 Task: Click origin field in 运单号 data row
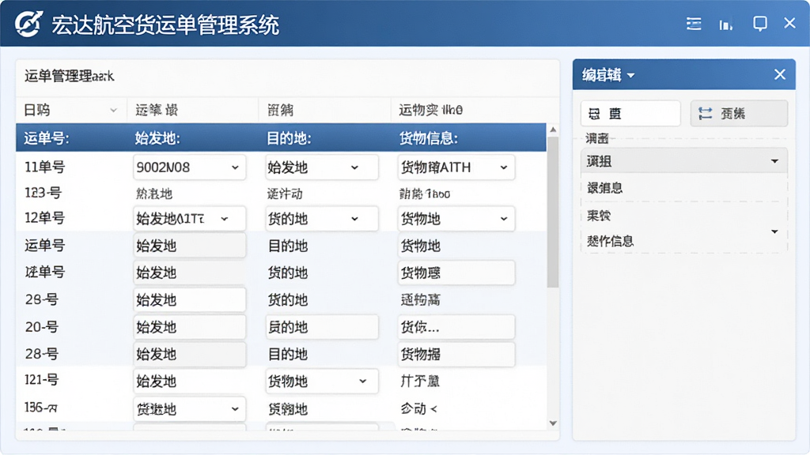pyautogui.click(x=190, y=246)
